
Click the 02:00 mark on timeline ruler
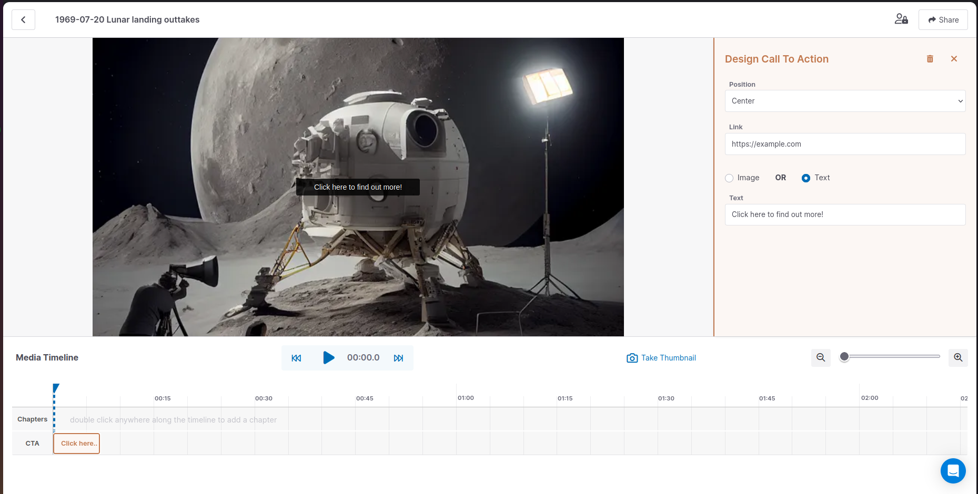(x=870, y=398)
